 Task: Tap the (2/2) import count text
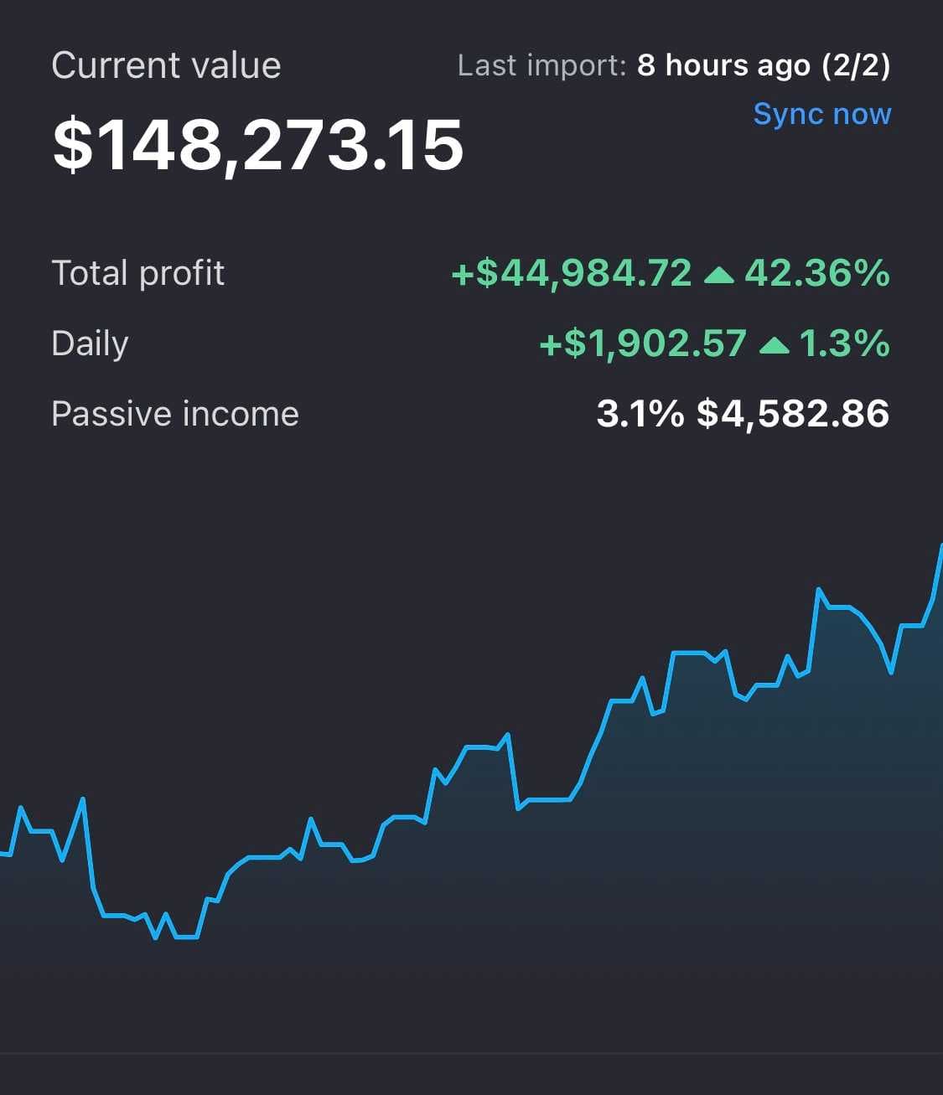tap(856, 65)
